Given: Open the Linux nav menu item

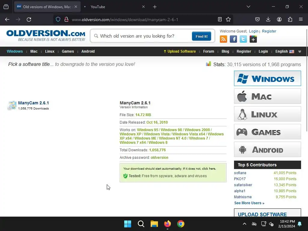Looking at the screenshot, I should point(50,51).
